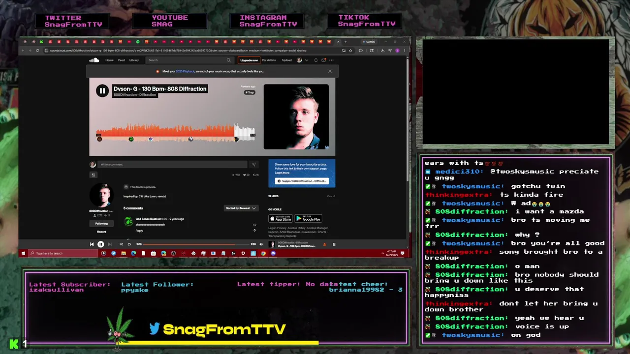The height and width of the screenshot is (354, 630).
Task: Toggle shuffle in the player bar
Action: (x=121, y=244)
